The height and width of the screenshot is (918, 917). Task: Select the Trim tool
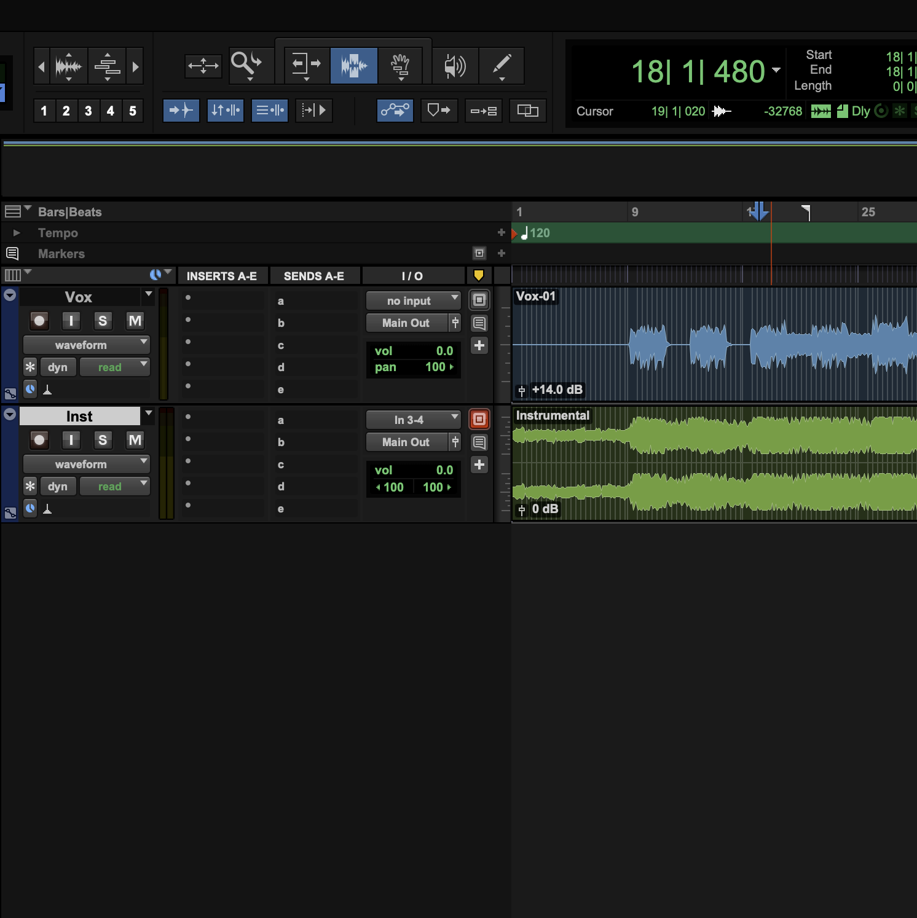306,65
